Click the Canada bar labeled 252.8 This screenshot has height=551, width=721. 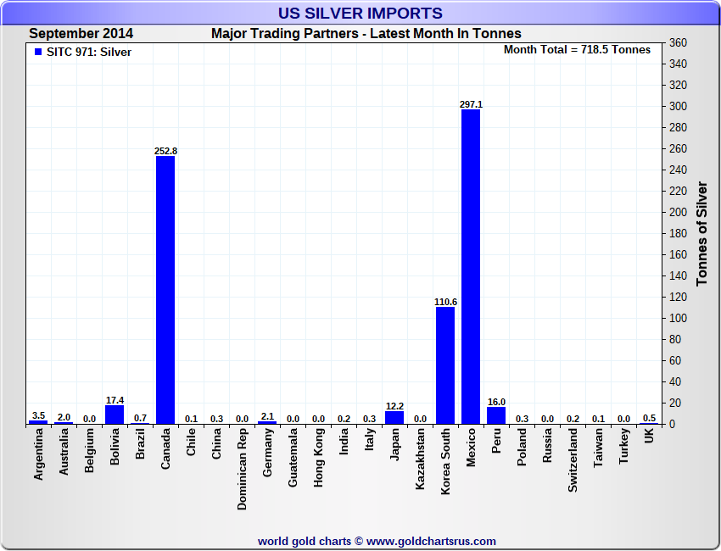pos(165,290)
